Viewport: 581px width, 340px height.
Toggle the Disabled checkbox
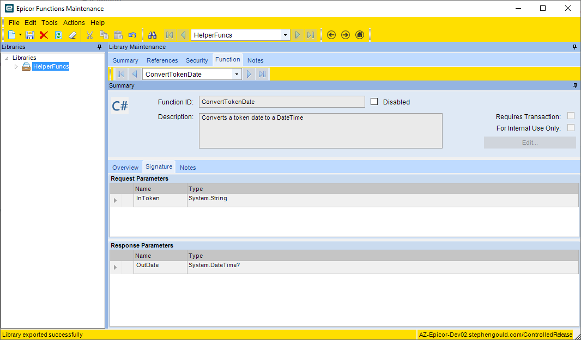[x=374, y=102]
